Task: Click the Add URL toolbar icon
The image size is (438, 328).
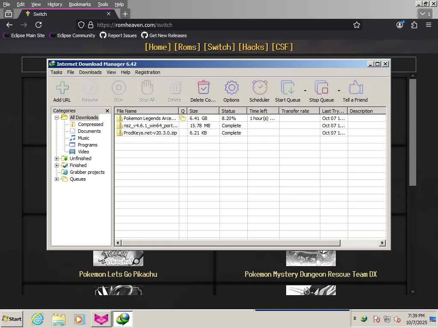Action: (62, 88)
